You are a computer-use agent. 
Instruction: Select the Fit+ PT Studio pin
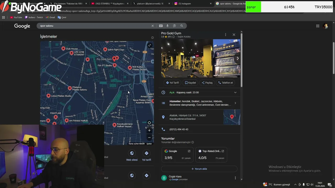tap(114, 65)
